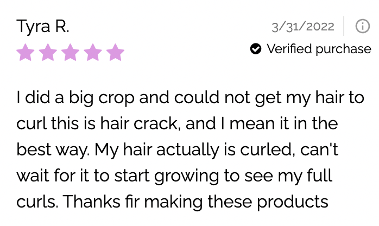Viewport: 379px width, 226px height.
Task: Click reviewer name Tyra R.
Action: click(x=43, y=26)
